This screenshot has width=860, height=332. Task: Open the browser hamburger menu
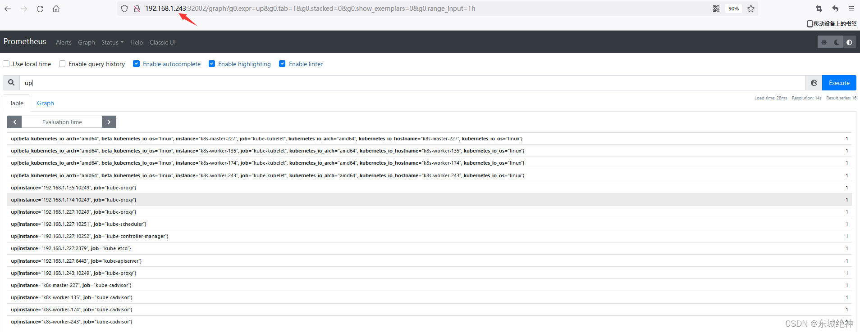pos(851,9)
